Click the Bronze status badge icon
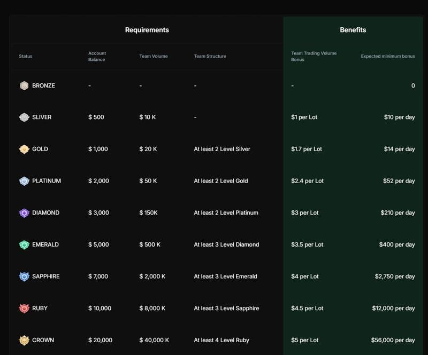 pyautogui.click(x=24, y=85)
